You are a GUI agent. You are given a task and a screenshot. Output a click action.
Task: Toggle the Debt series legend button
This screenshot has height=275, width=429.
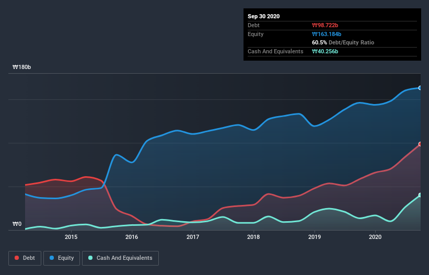click(x=25, y=258)
